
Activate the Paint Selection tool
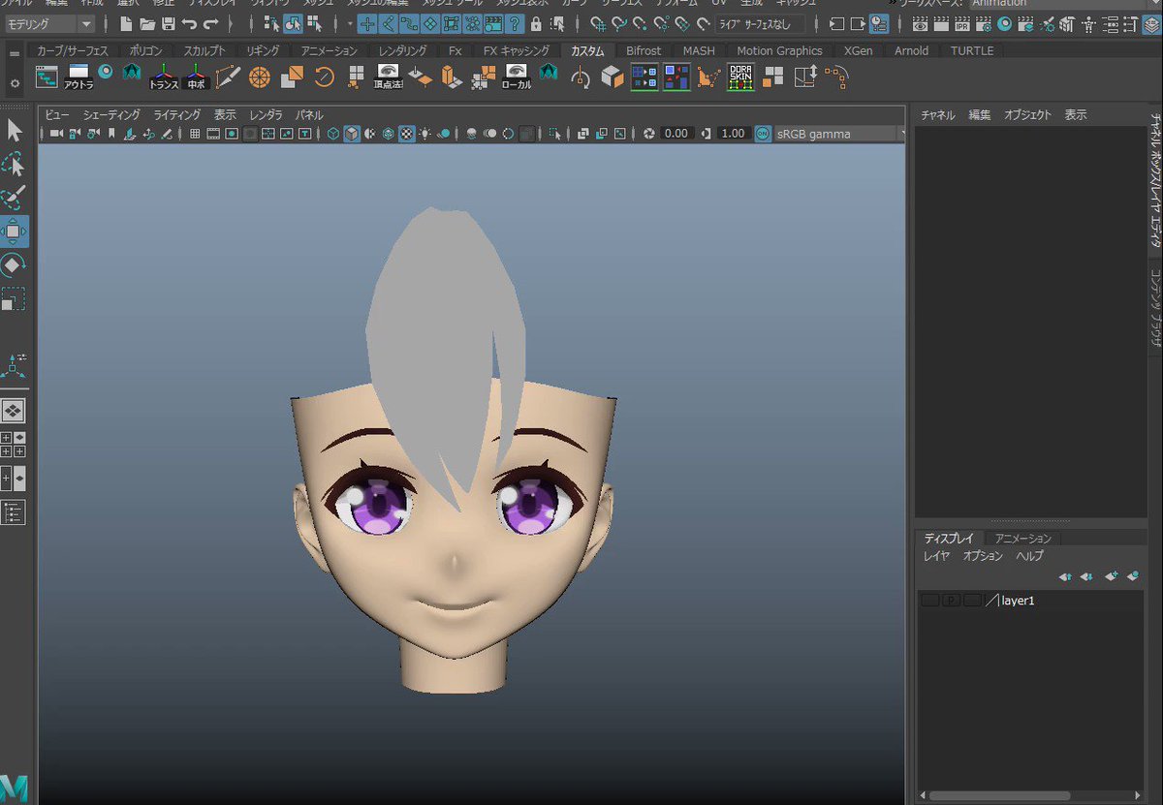(14, 199)
